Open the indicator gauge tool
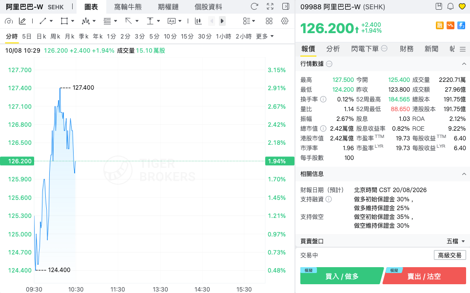The width and height of the screenshot is (470, 293). coord(9,21)
